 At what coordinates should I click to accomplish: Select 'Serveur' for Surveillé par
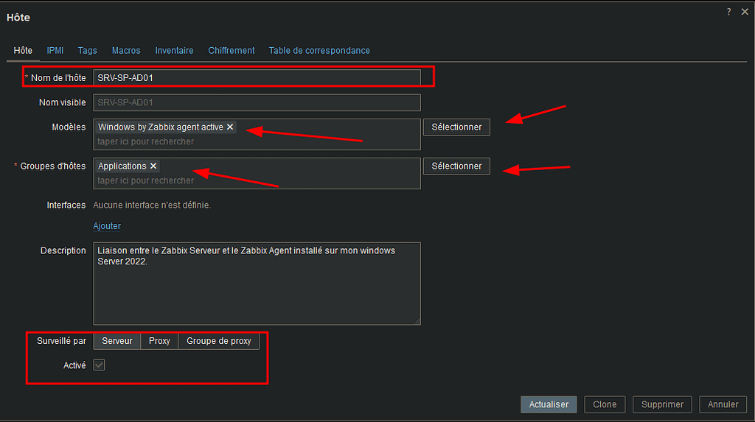click(117, 341)
